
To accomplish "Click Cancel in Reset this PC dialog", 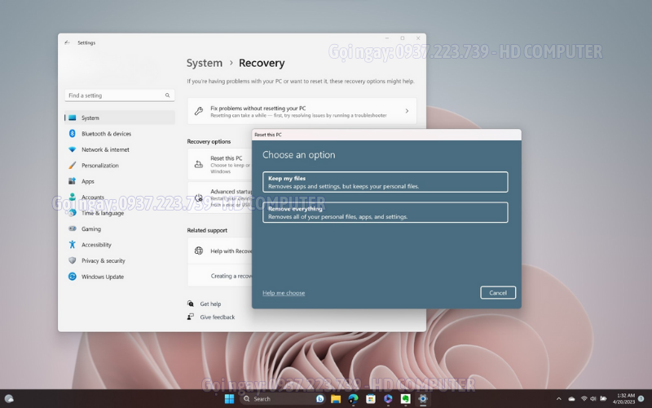I will [498, 293].
